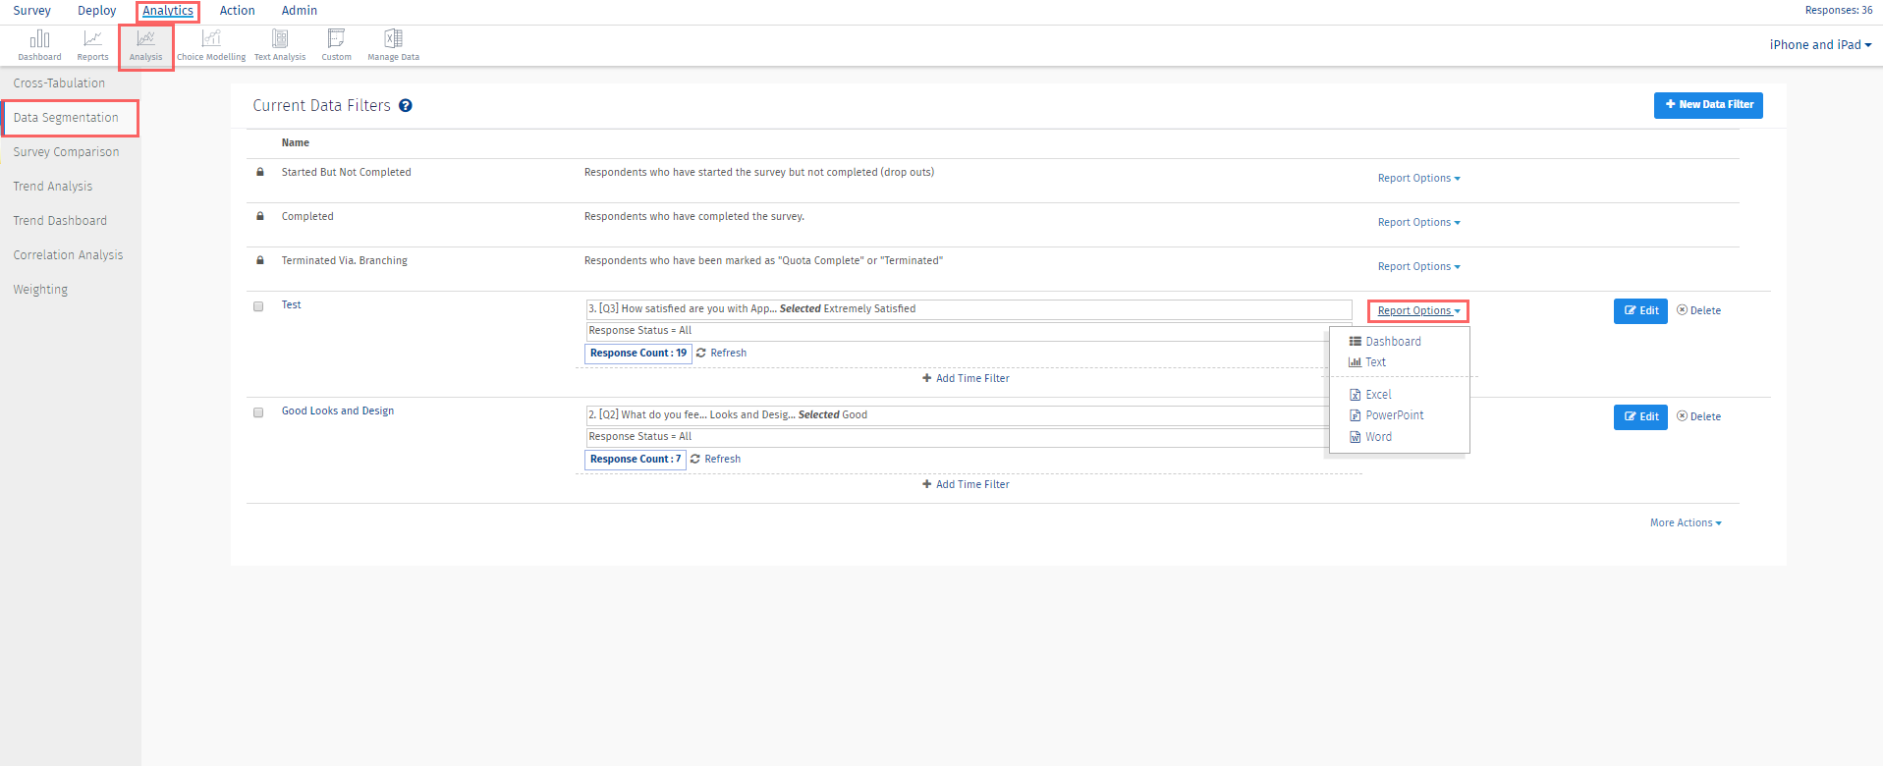Add Time Filter to Good Looks and Design

click(966, 484)
